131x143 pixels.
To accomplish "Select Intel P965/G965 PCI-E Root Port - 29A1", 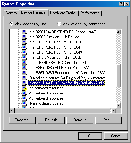I will 59,68.
